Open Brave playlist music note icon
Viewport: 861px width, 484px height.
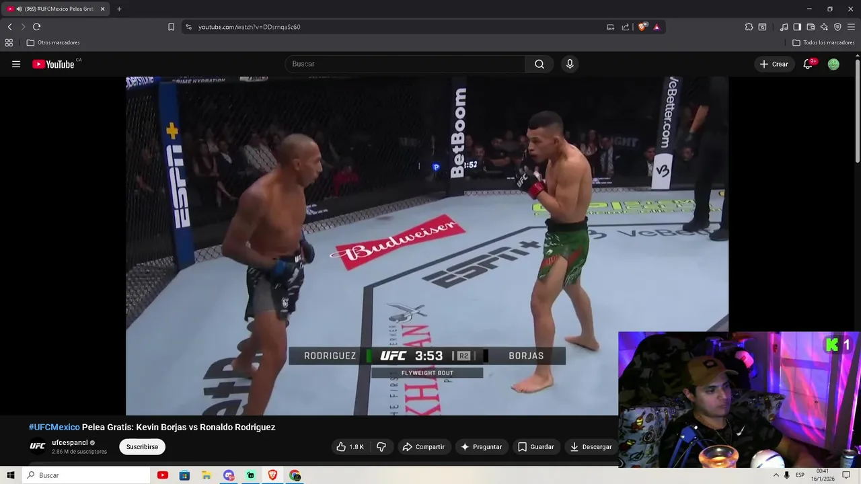click(784, 27)
